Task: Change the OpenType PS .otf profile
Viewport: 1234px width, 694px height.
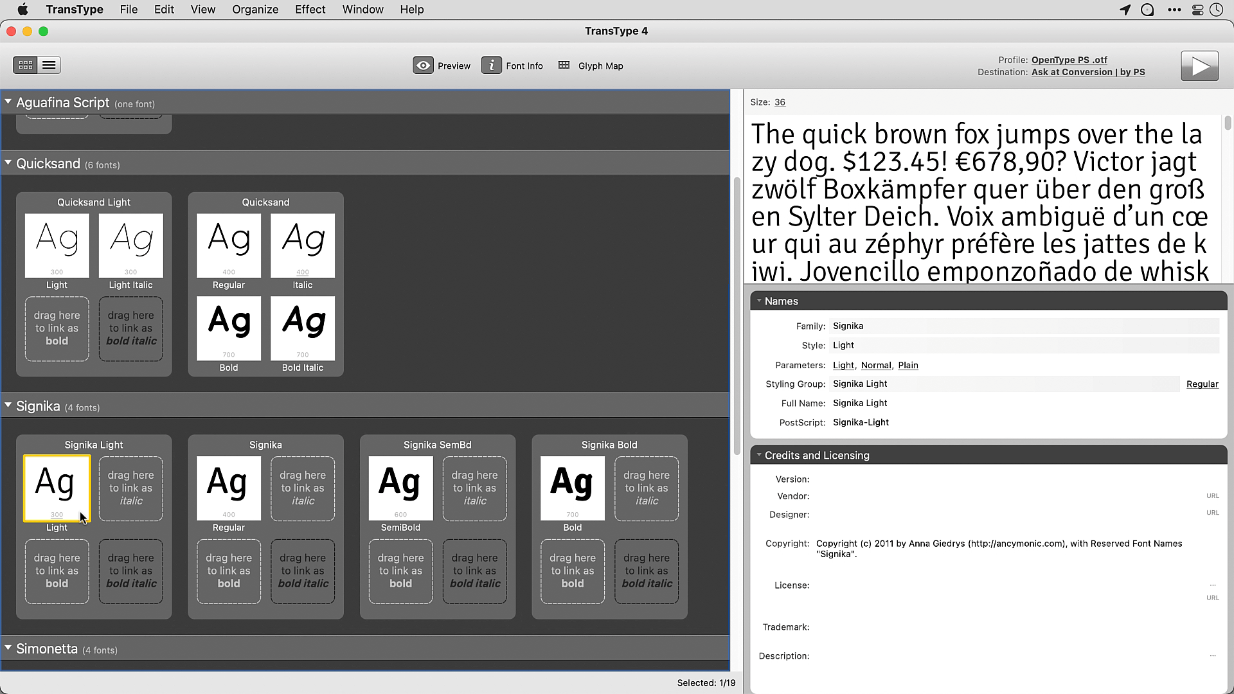Action: (1069, 60)
